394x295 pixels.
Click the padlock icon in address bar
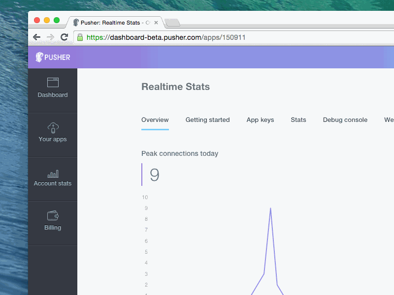[80, 37]
